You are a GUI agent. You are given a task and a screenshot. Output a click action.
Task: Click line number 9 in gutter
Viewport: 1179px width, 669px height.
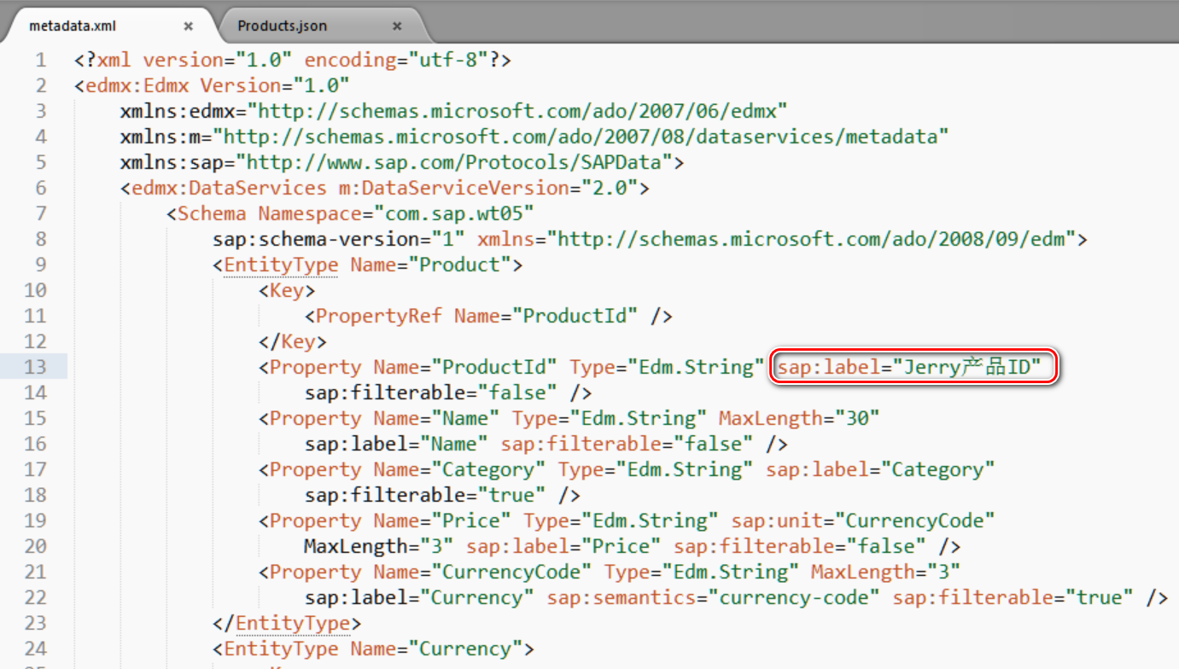(41, 265)
